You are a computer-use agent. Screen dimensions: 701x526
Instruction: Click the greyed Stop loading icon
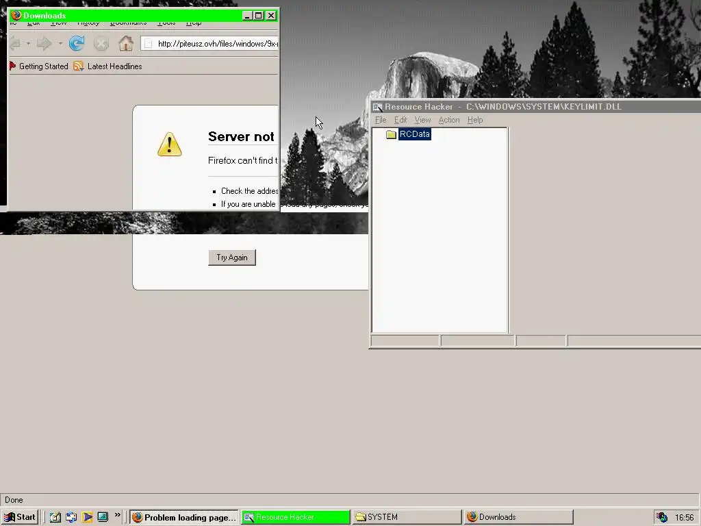click(x=101, y=43)
